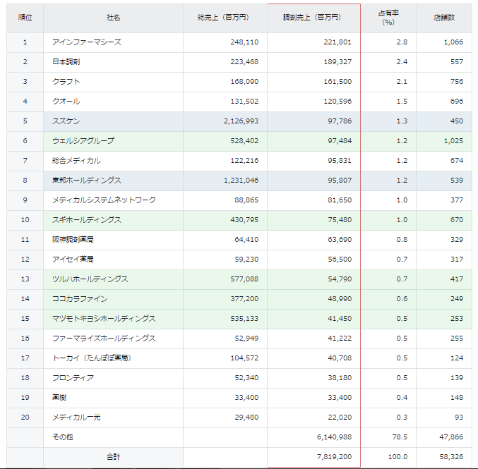Click store count 47,866
The width and height of the screenshot is (478, 469).
point(451,437)
